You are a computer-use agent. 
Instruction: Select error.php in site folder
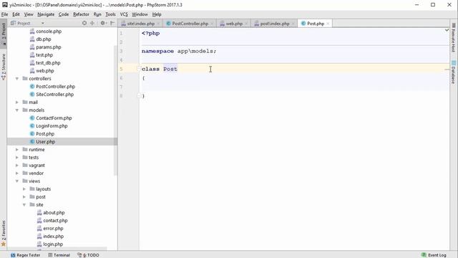pos(53,229)
